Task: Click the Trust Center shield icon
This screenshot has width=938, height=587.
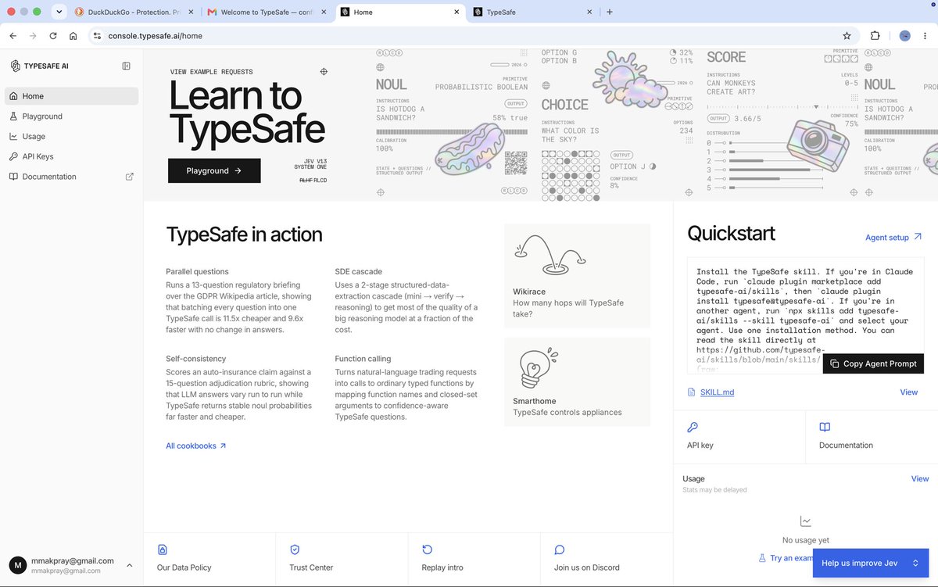Action: click(295, 549)
